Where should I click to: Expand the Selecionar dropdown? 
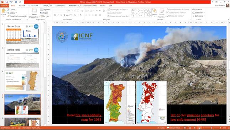pos(198,16)
